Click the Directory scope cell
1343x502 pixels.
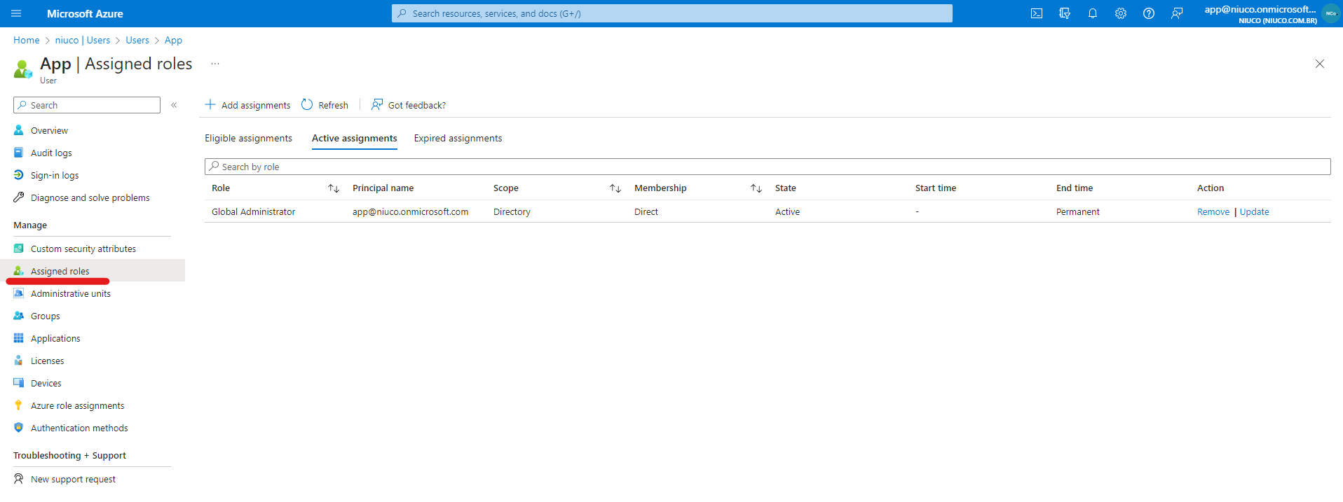(x=512, y=211)
